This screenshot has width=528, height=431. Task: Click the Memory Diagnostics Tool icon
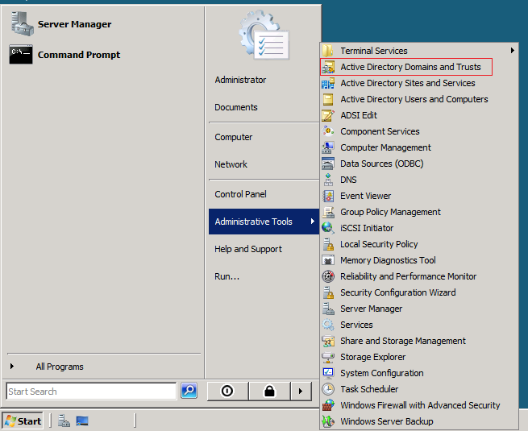pyautogui.click(x=328, y=260)
